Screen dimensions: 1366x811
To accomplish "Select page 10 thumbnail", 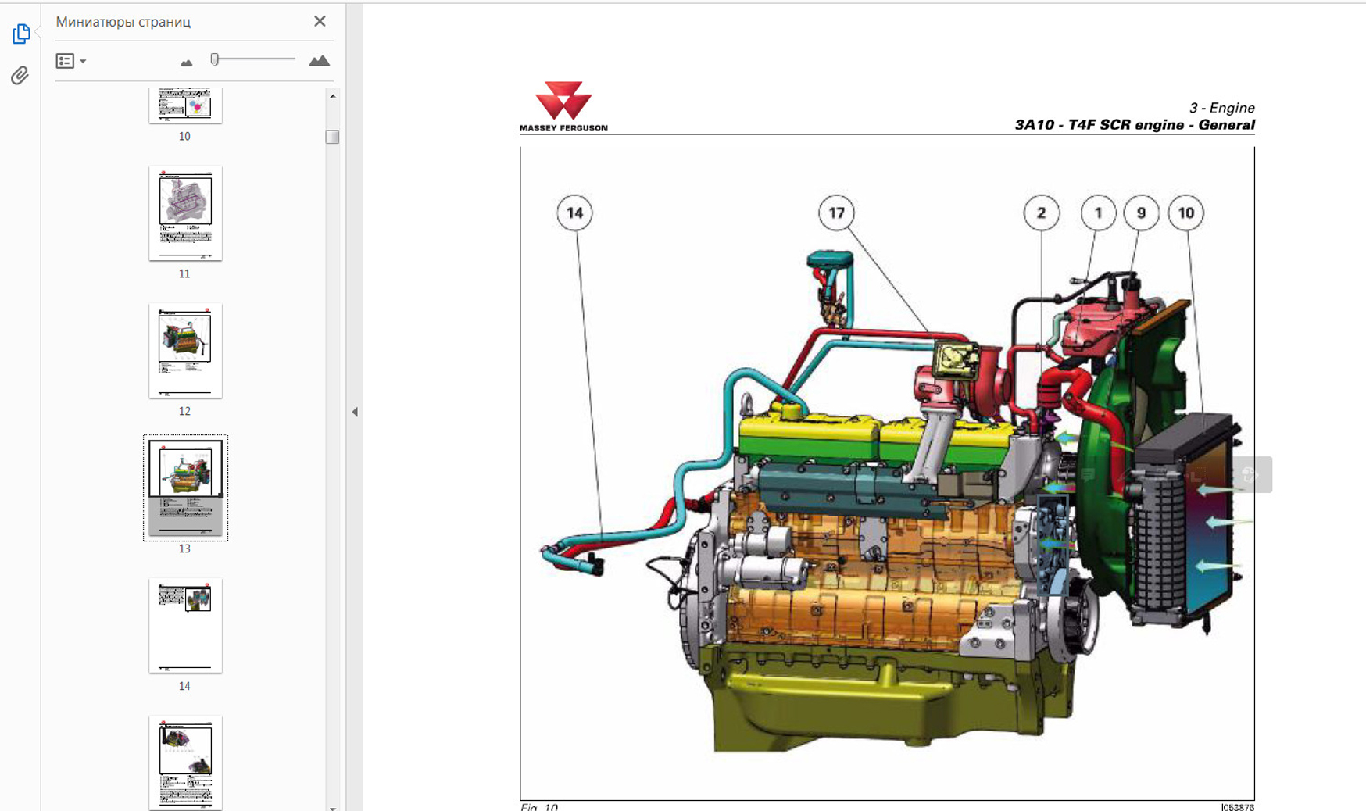I will click(185, 105).
